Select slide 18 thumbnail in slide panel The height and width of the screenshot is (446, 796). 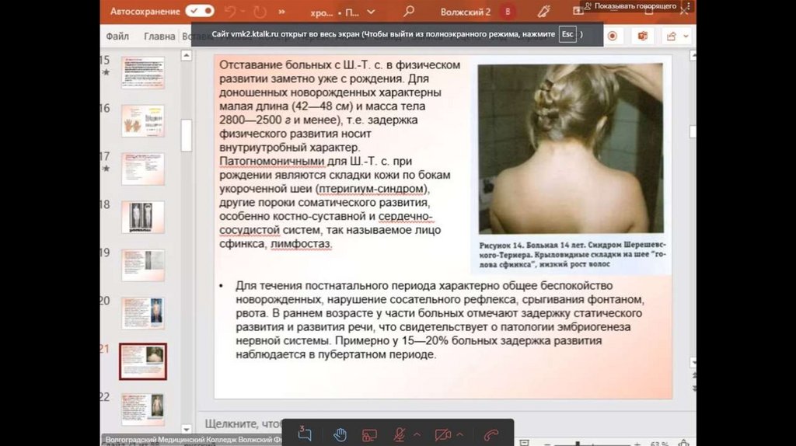(x=143, y=217)
